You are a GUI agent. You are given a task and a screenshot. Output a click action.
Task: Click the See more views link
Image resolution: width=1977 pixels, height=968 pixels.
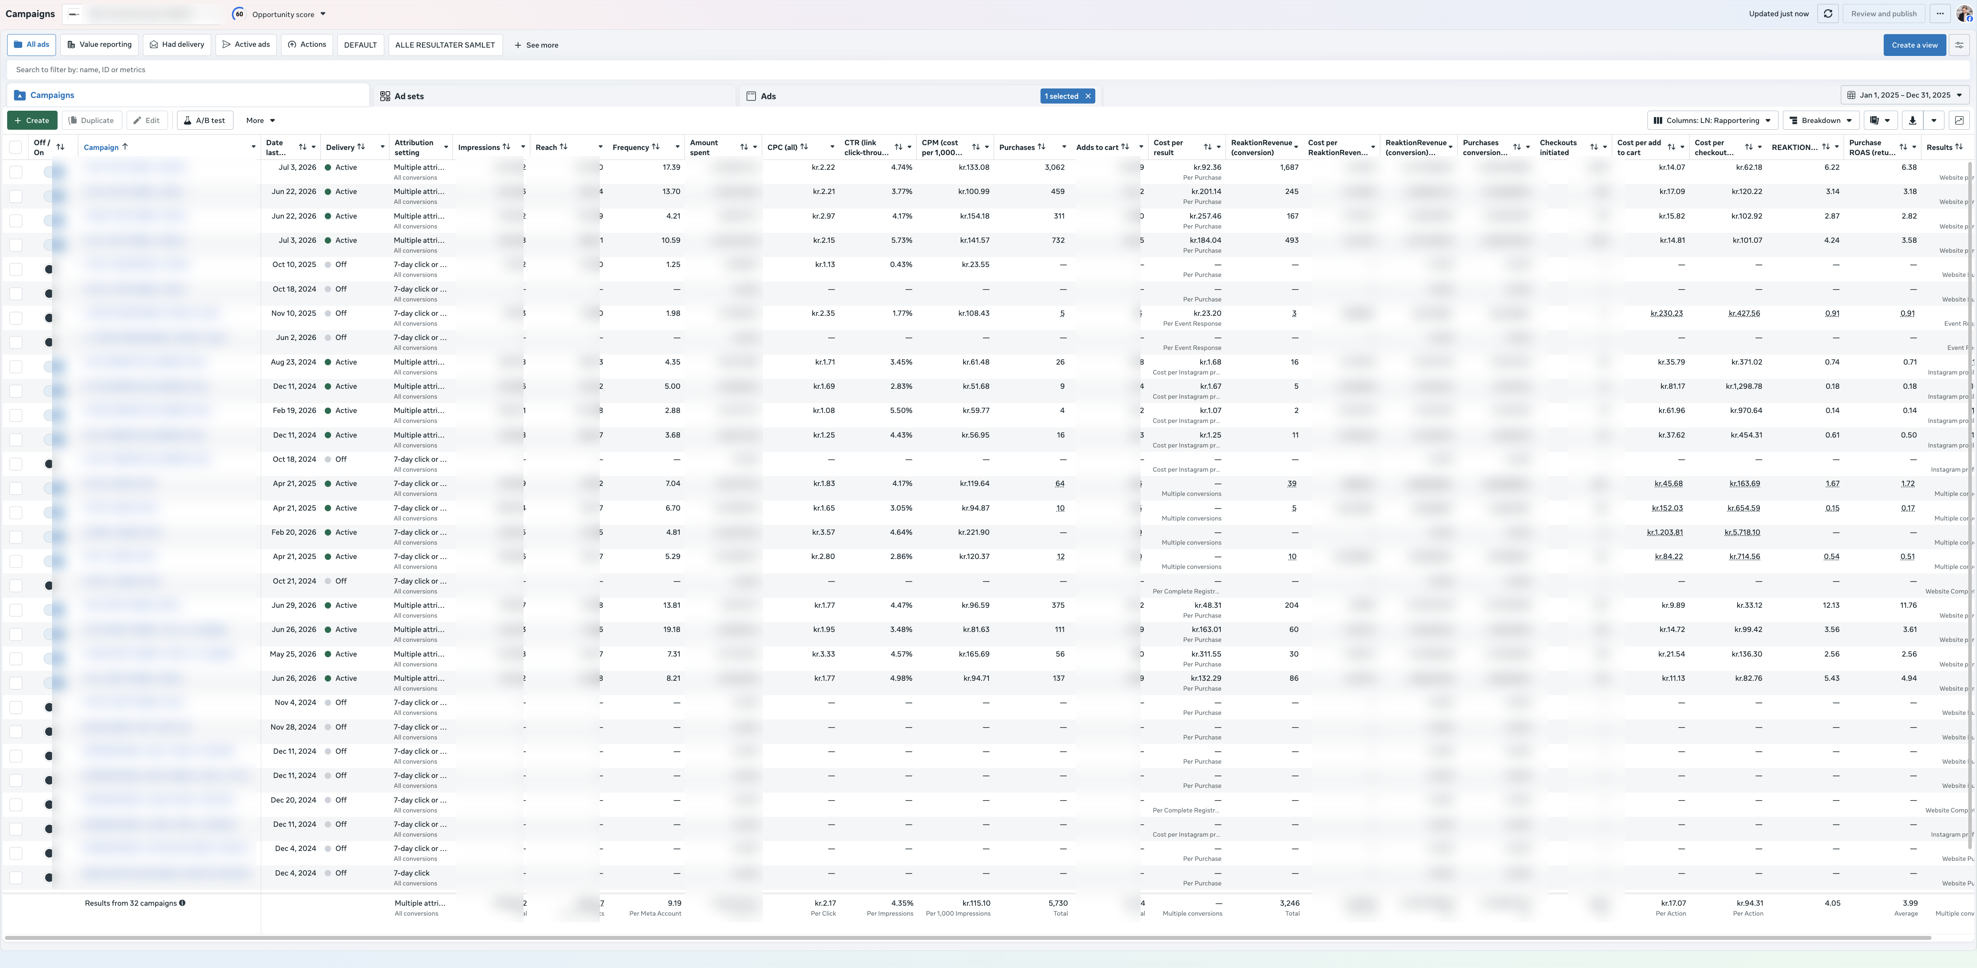(x=536, y=45)
